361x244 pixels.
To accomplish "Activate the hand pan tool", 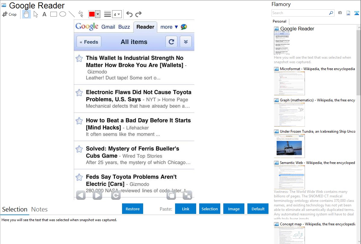I will [x=26, y=14].
